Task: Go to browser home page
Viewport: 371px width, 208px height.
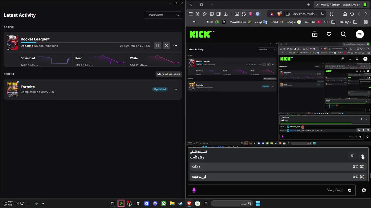Action: (x=345, y=14)
